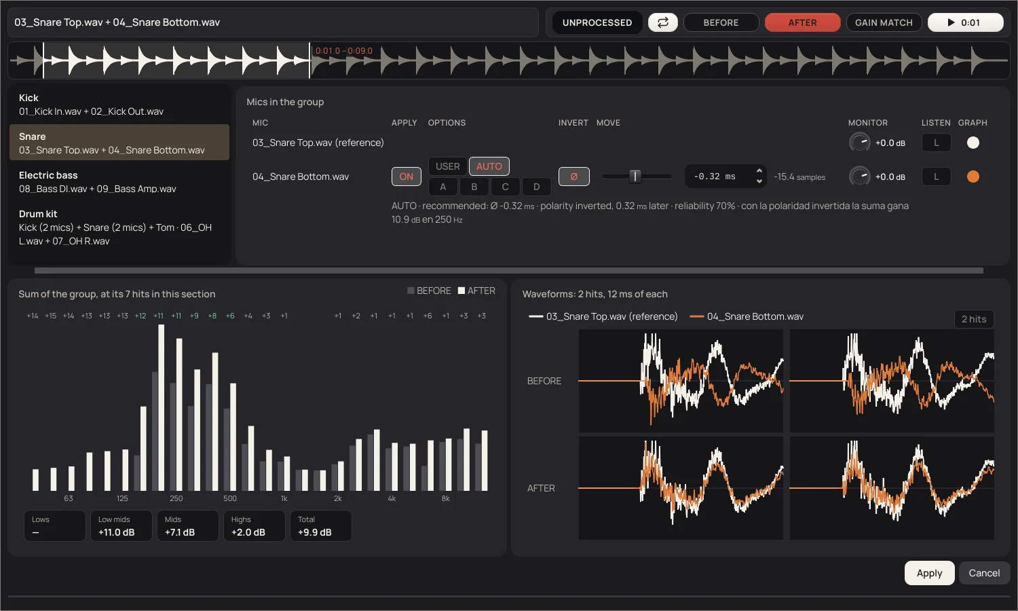
Task: Select the Kick group
Action: click(119, 105)
